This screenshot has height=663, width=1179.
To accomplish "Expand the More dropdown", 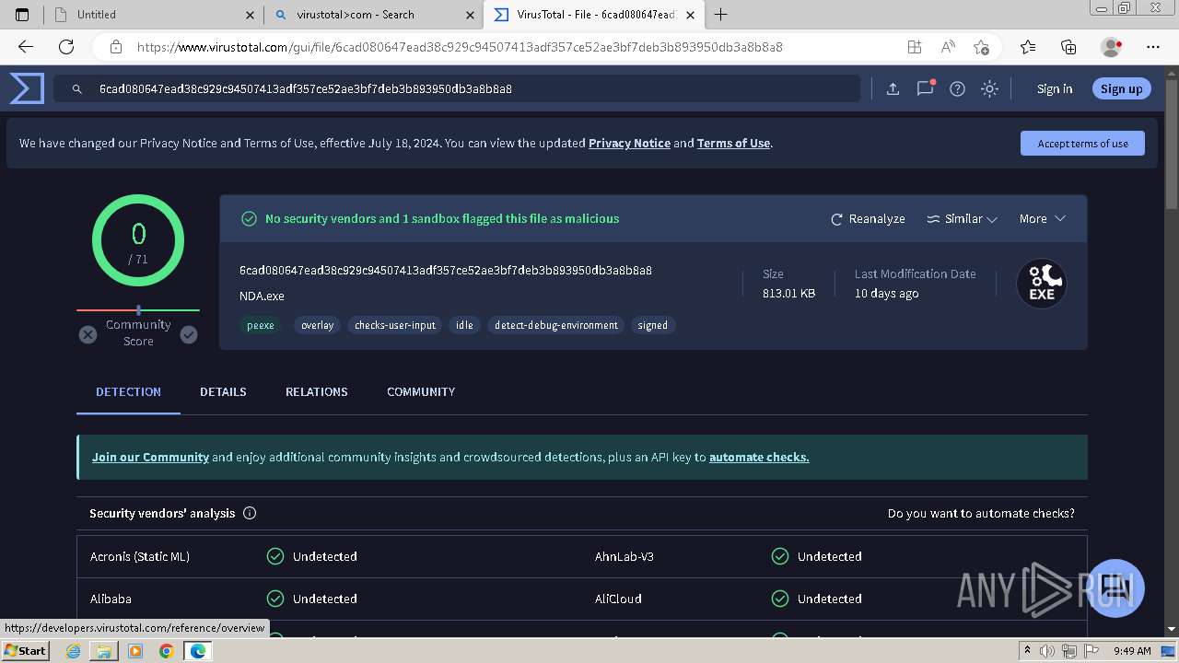I will [1042, 219].
